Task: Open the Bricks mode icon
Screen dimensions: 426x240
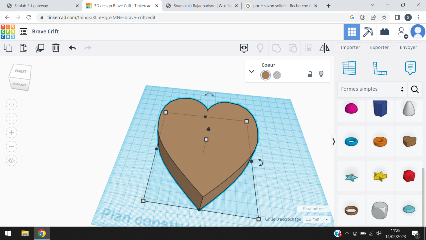Action: pos(385,32)
